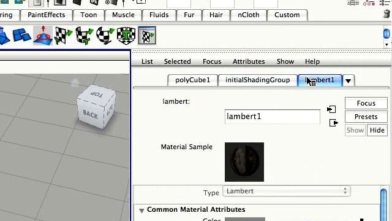392x221 pixels.
Task: Switch to the polyCube1 node tab
Action: click(193, 80)
